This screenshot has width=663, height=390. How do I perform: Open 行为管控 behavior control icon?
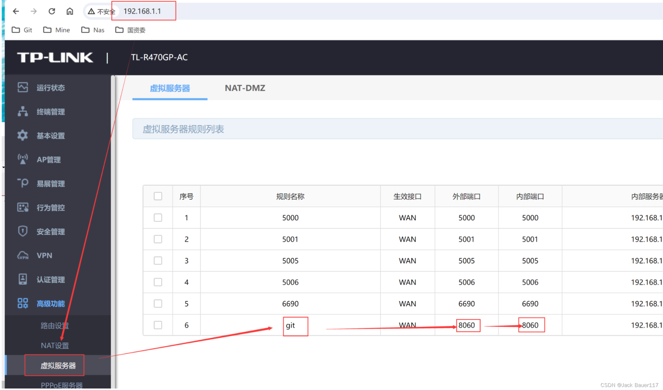[x=22, y=207]
